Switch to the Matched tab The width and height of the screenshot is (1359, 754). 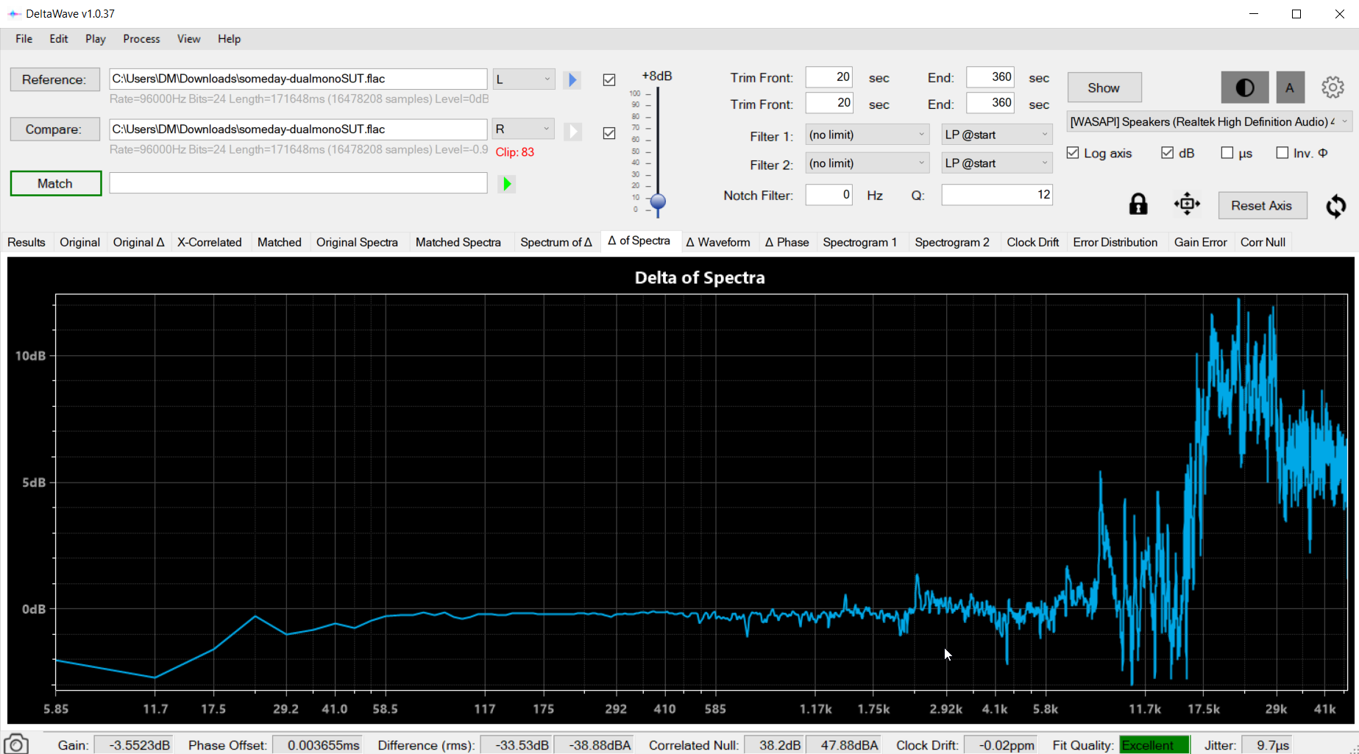pyautogui.click(x=280, y=242)
